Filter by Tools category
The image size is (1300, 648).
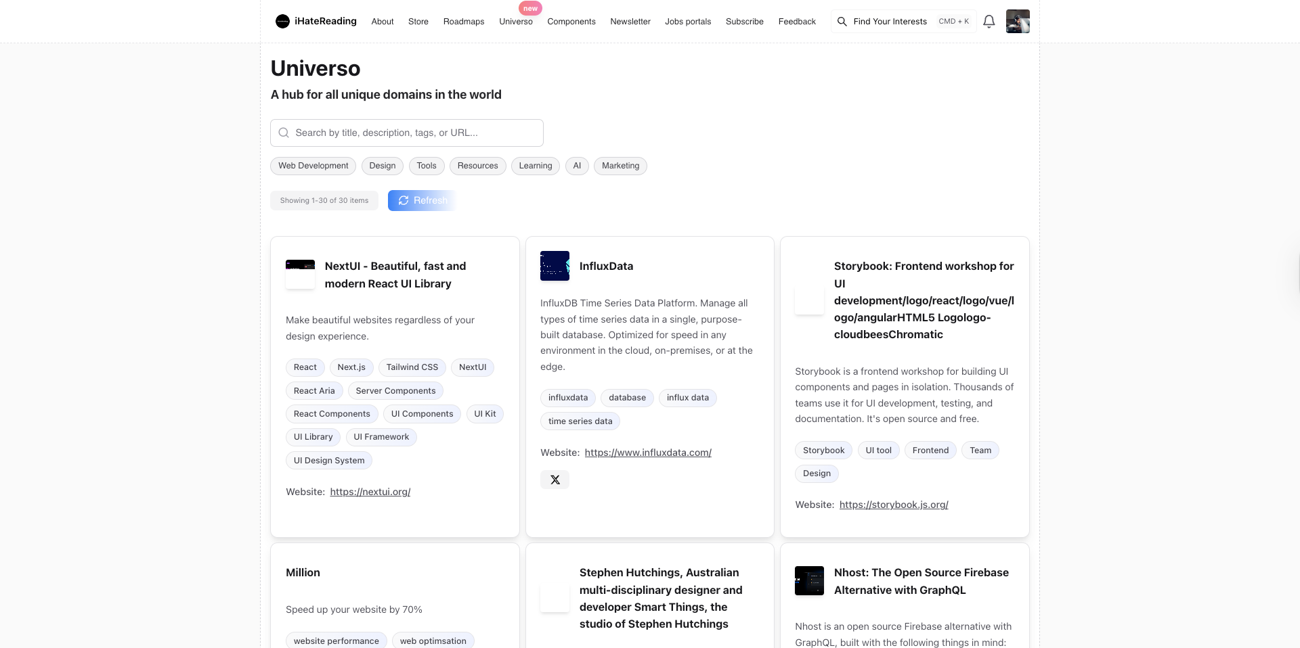click(427, 166)
